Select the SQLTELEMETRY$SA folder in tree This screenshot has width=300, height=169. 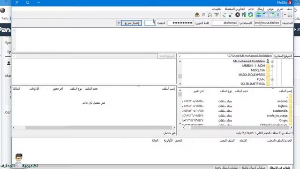pyautogui.click(x=253, y=84)
